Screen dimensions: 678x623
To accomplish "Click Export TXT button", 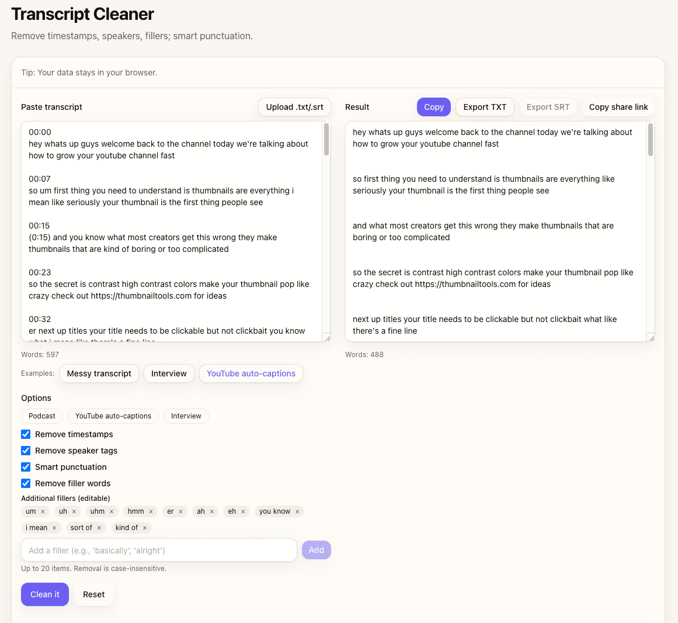I will pos(485,107).
